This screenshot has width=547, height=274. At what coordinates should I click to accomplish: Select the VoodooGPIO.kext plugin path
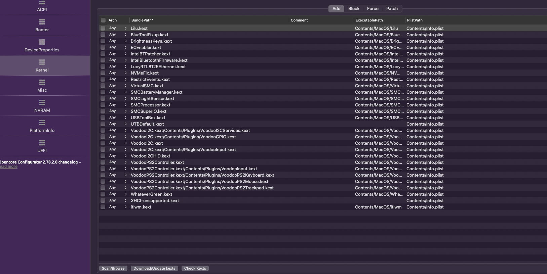183,137
